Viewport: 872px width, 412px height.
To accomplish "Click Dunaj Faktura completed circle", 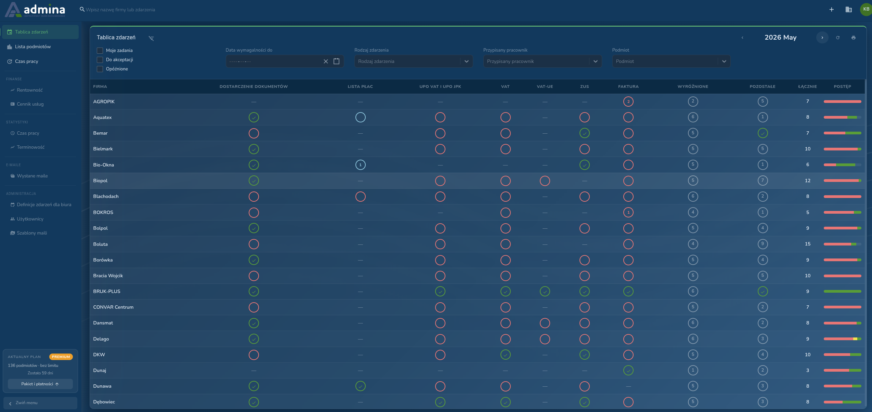I will click(x=628, y=370).
